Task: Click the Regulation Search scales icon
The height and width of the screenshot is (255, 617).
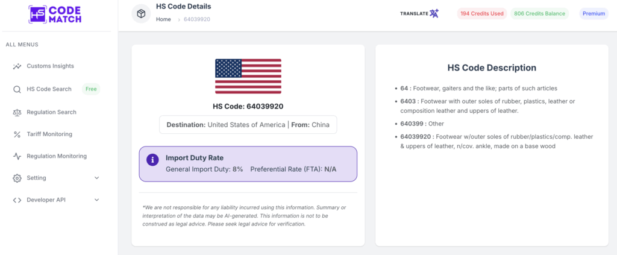Action: tap(17, 112)
